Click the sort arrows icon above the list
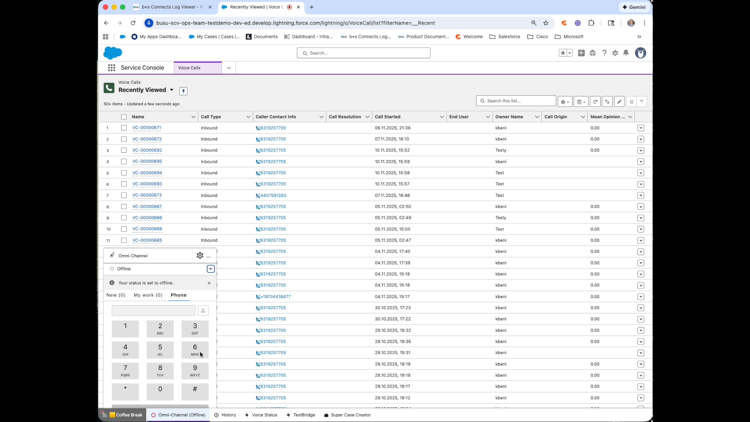This screenshot has height=422, width=750. click(607, 102)
